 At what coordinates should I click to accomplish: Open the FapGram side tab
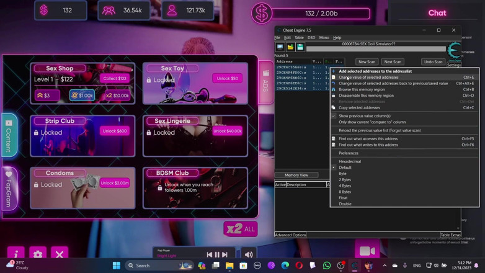point(9,189)
